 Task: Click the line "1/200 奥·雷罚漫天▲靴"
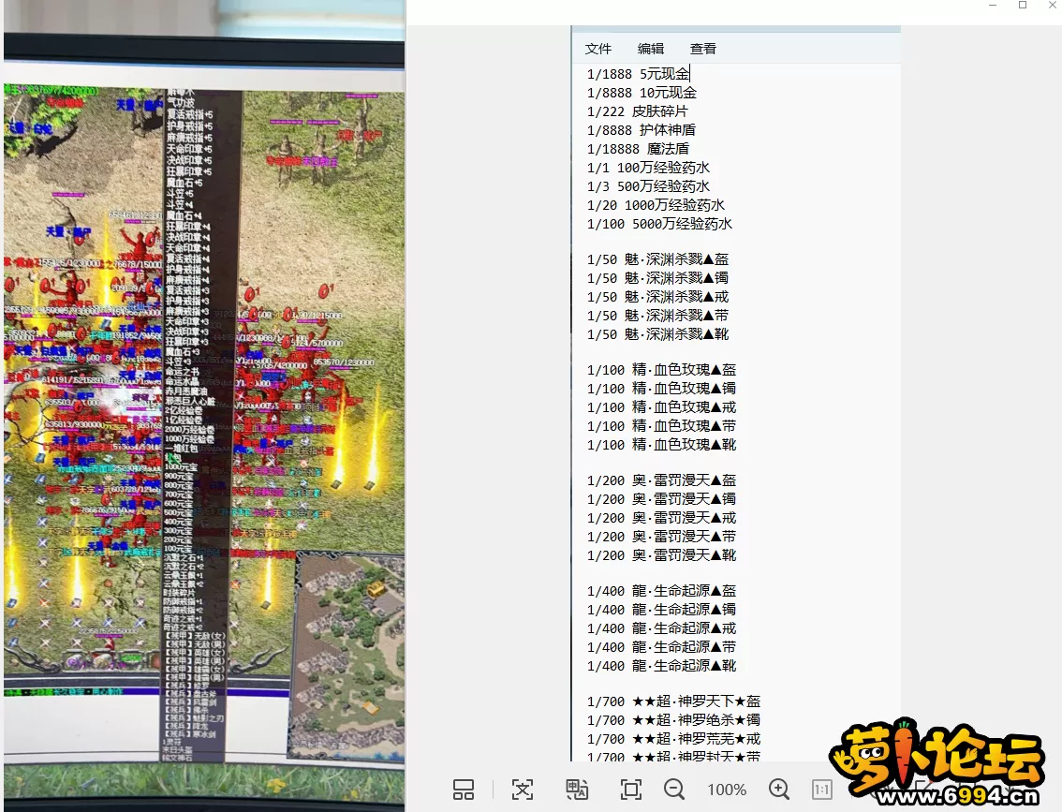click(x=662, y=555)
